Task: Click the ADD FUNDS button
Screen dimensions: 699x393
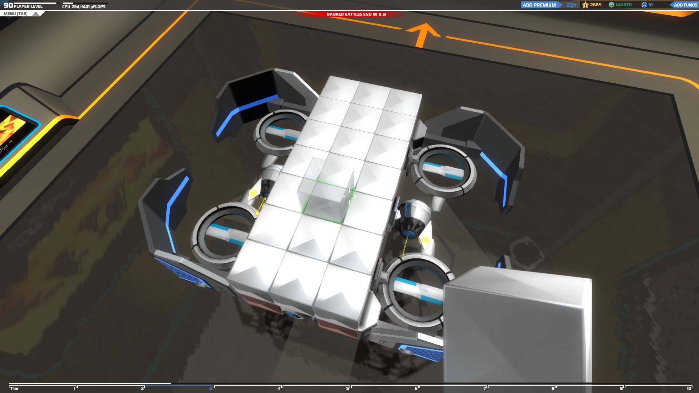Action: pos(685,5)
